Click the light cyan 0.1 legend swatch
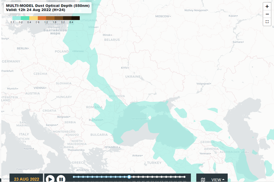The image size is (274, 182). (16, 18)
